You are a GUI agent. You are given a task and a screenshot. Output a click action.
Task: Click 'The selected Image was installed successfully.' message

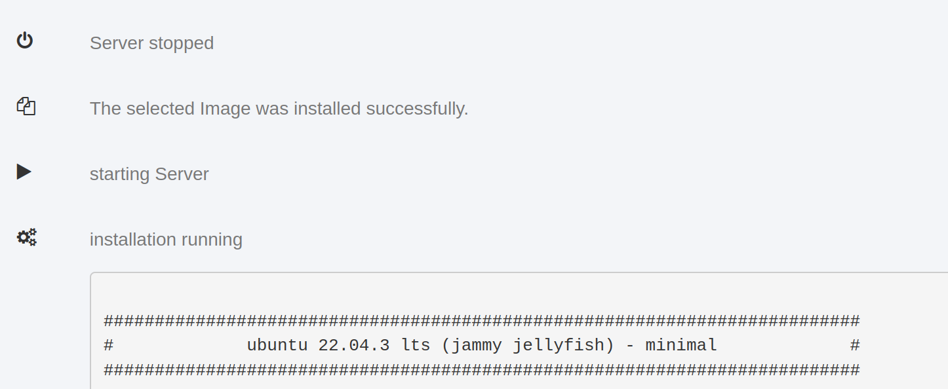click(279, 109)
